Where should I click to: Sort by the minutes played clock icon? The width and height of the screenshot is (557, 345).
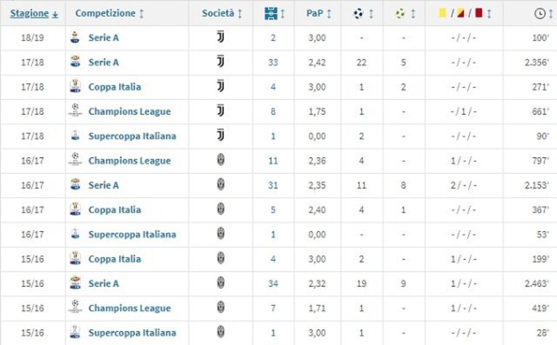point(540,14)
